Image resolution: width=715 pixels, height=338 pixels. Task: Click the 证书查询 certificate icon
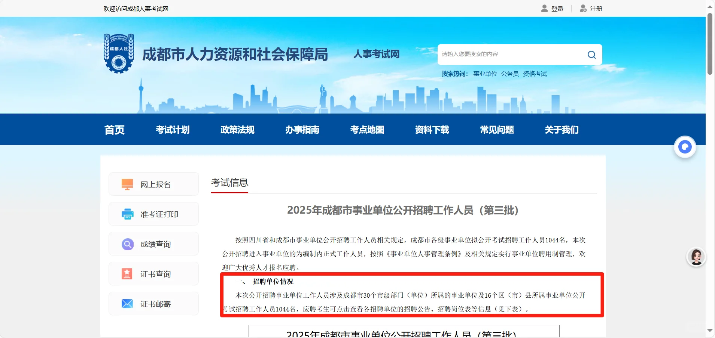pyautogui.click(x=127, y=273)
